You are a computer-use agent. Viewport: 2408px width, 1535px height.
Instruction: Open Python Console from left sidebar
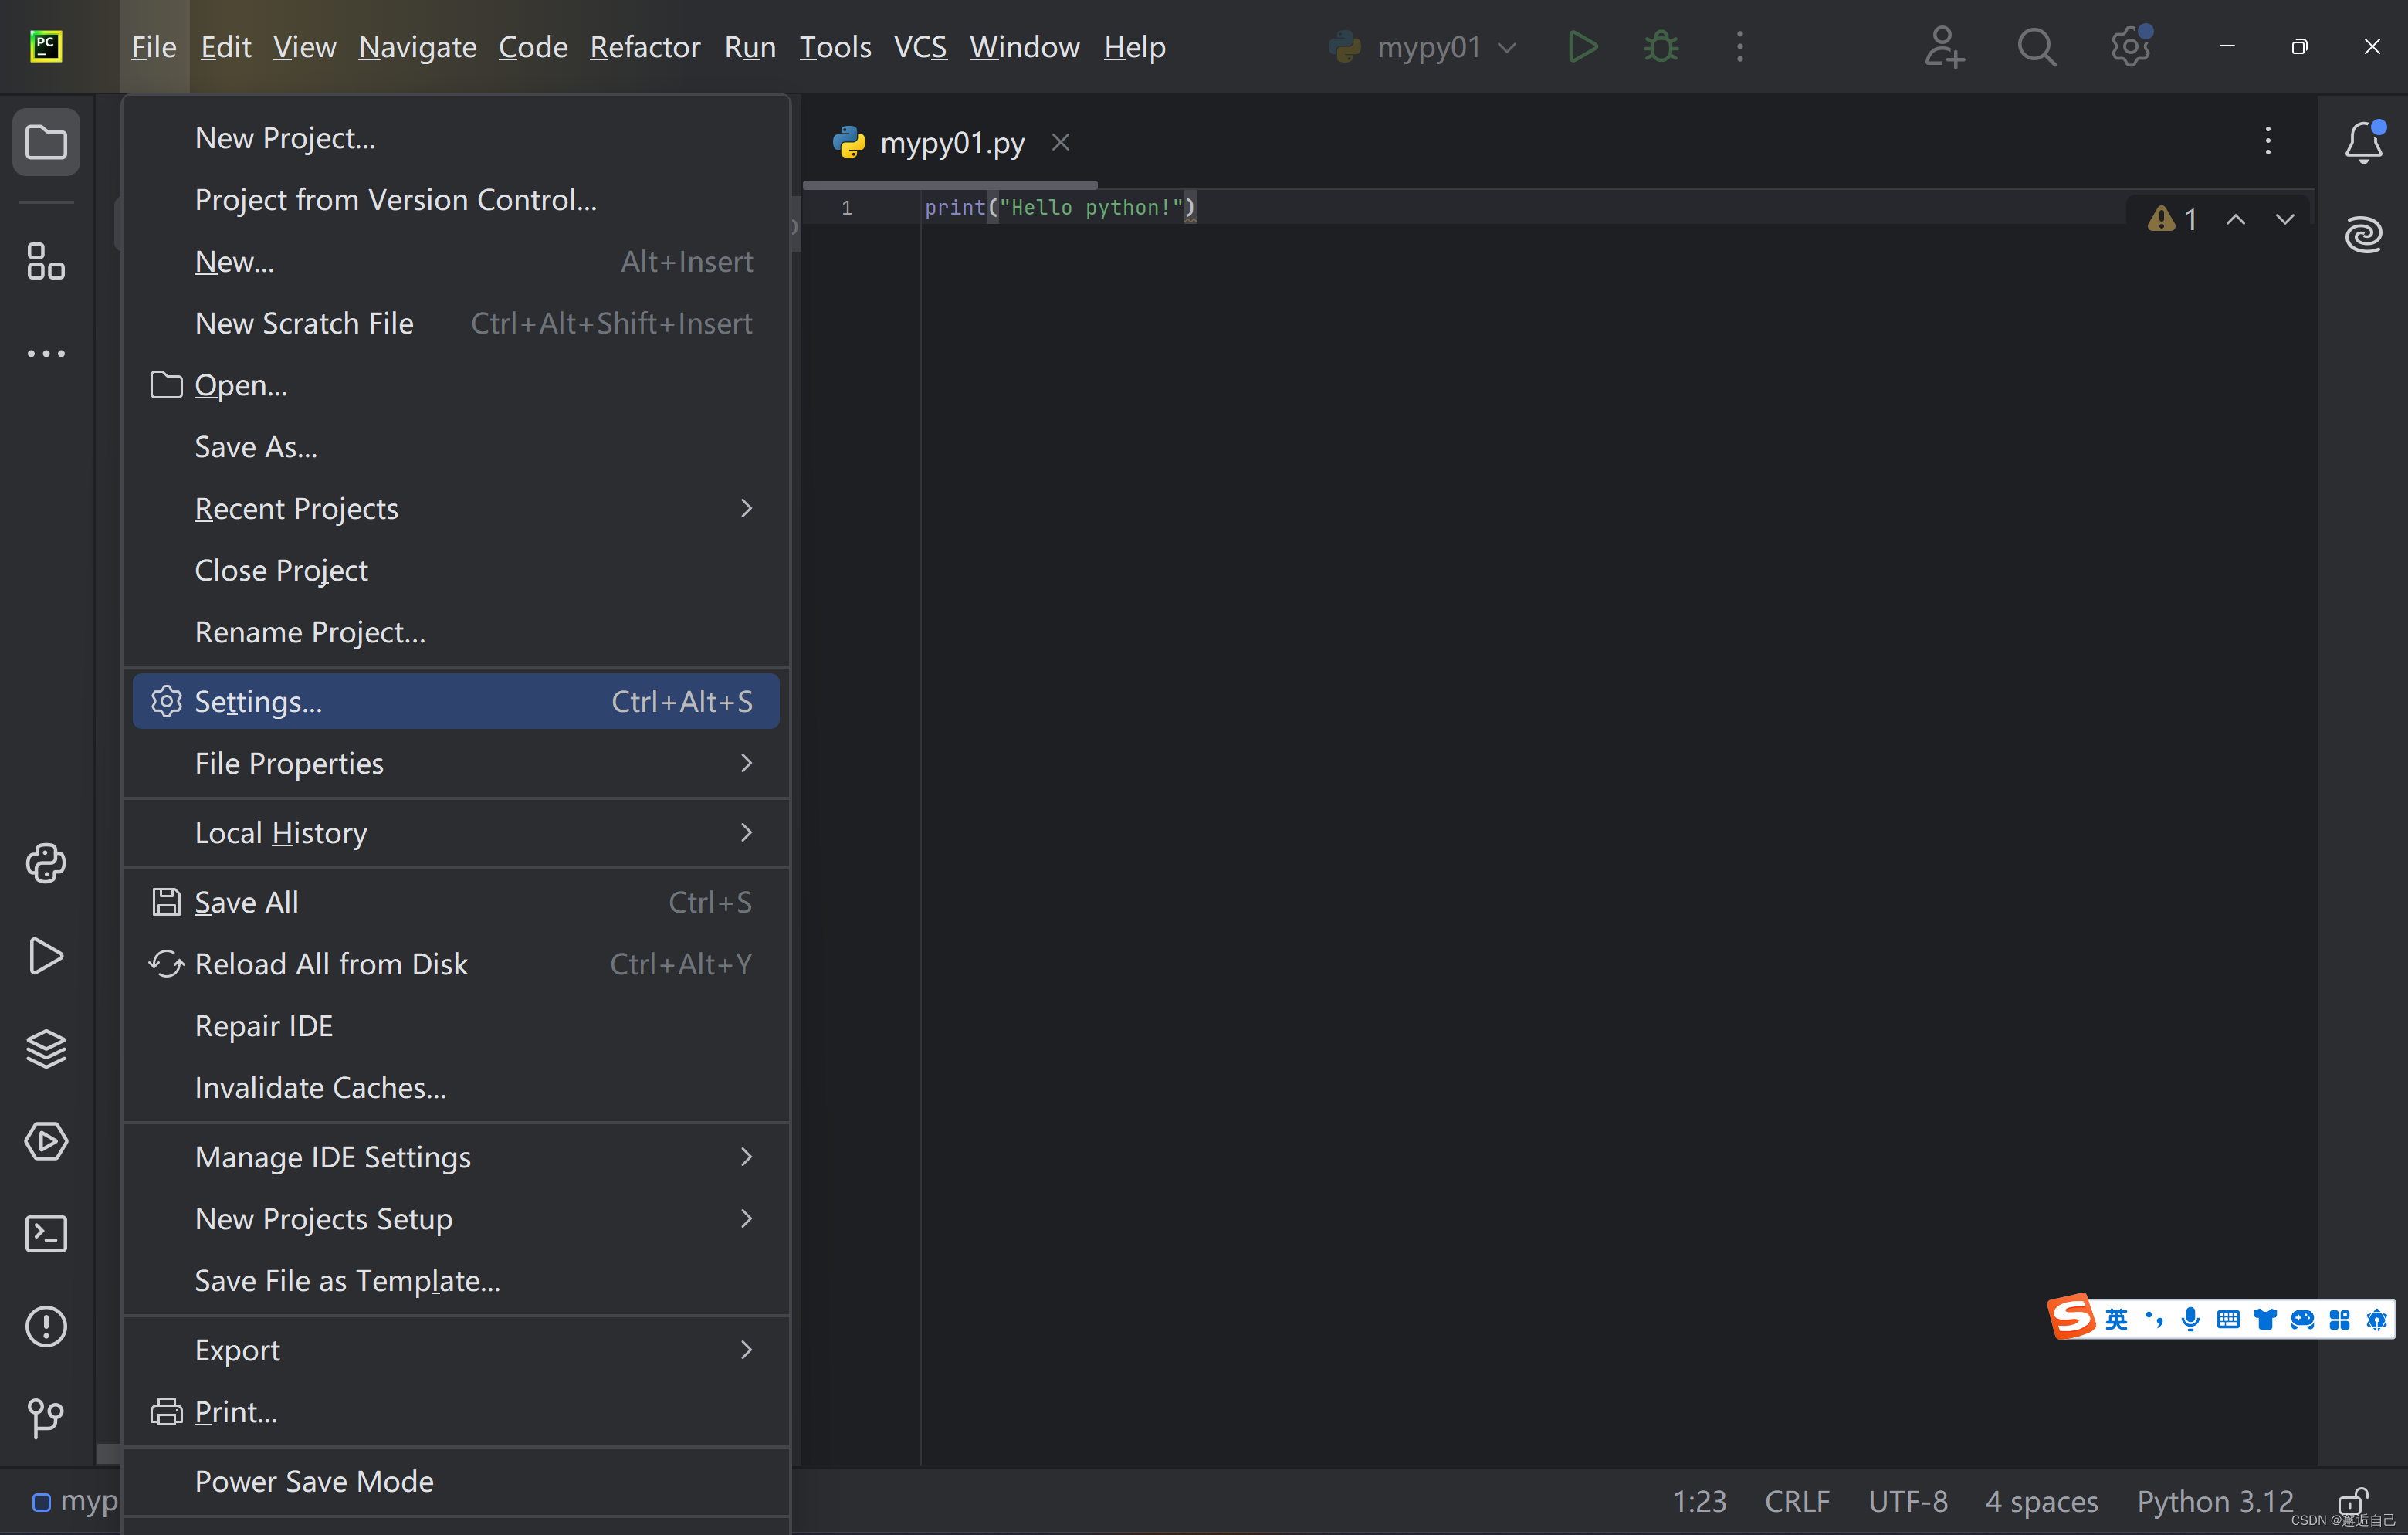point(46,863)
